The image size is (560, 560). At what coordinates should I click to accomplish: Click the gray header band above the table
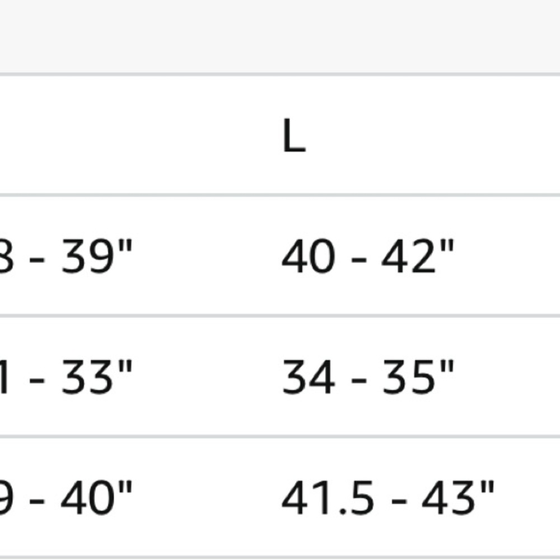click(280, 36)
